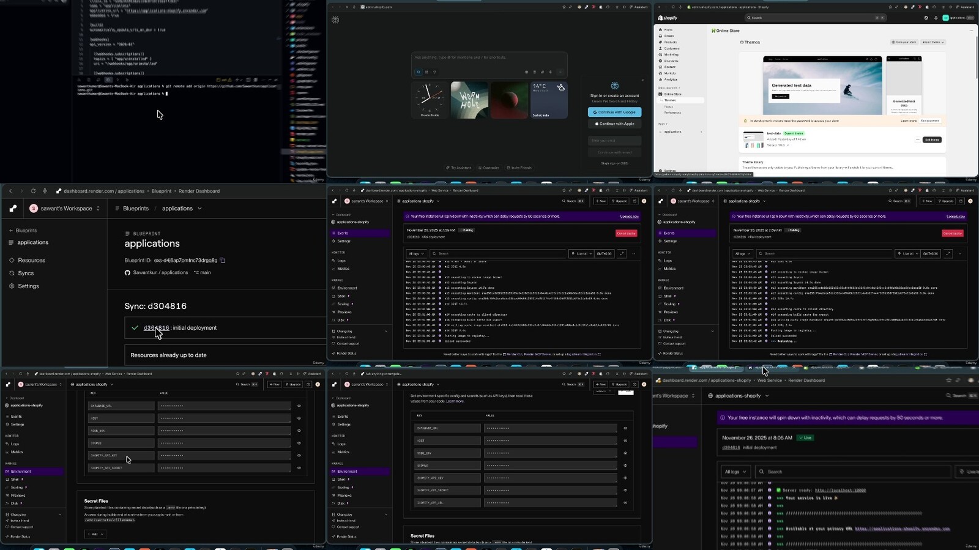The height and width of the screenshot is (550, 979).
Task: Reveal the SHOPIFY_APP_URL value with eye icon
Action: [625, 503]
